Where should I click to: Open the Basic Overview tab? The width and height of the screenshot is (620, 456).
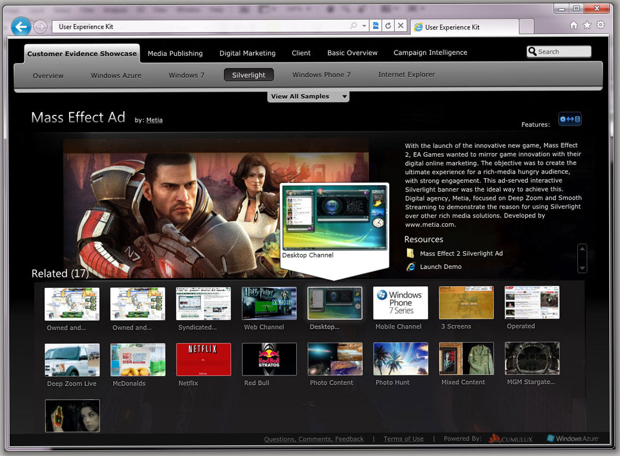coord(352,53)
